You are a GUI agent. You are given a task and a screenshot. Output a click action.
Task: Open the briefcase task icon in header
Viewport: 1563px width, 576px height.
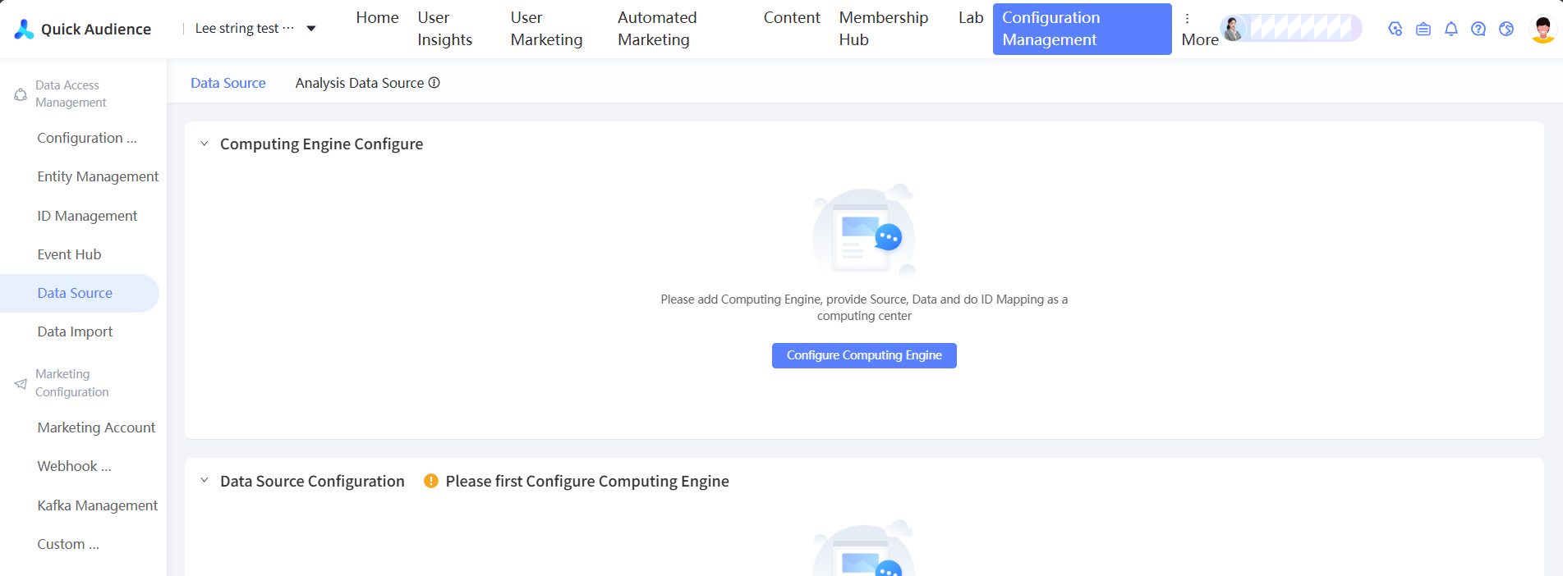click(1423, 29)
